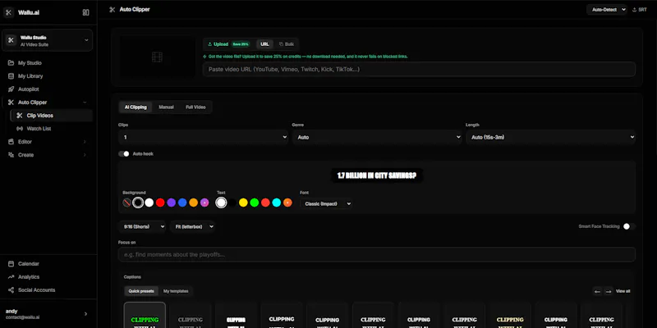Select the URL source tab
The height and width of the screenshot is (328, 657).
tap(264, 44)
